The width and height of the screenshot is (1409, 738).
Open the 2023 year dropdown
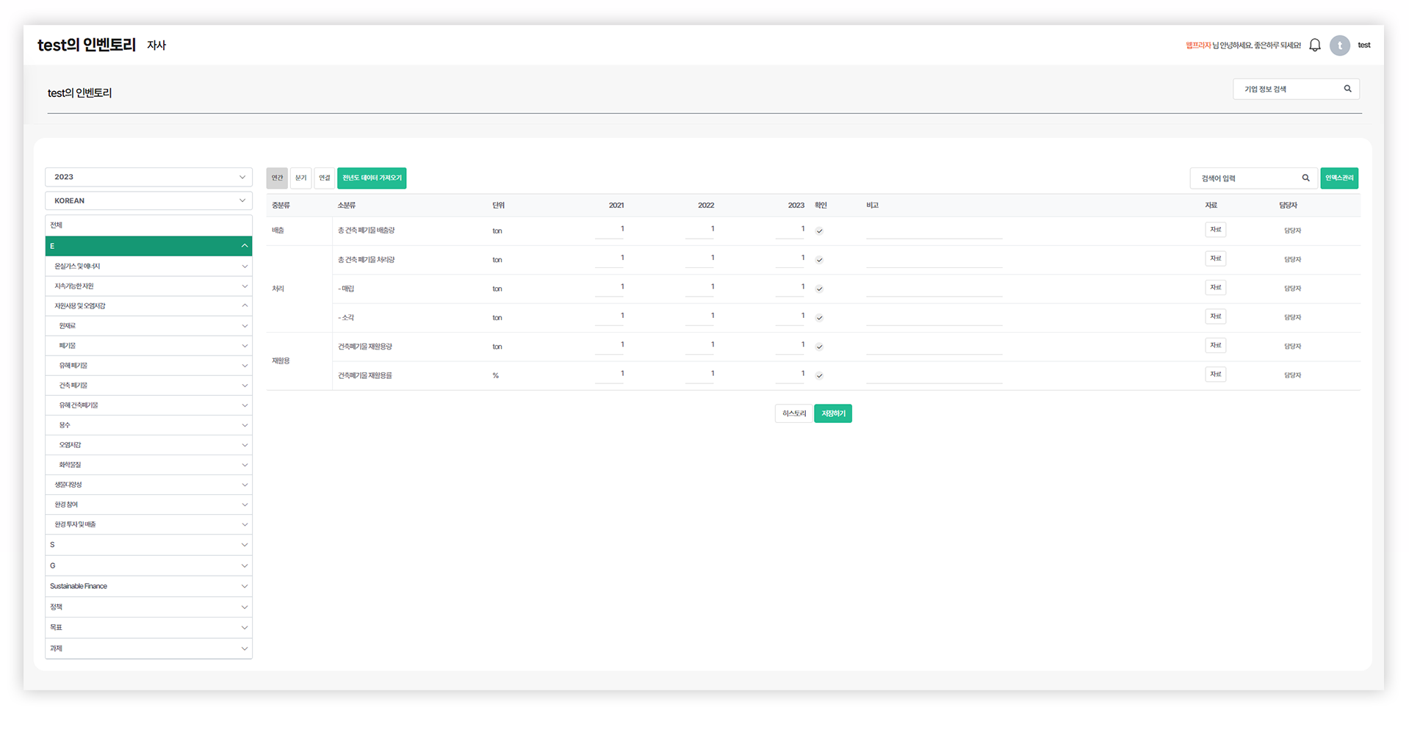point(148,177)
